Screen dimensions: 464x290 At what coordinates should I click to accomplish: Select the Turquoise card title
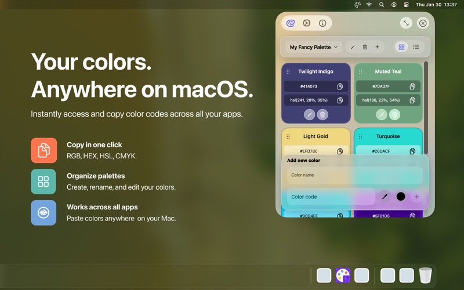pyautogui.click(x=388, y=136)
